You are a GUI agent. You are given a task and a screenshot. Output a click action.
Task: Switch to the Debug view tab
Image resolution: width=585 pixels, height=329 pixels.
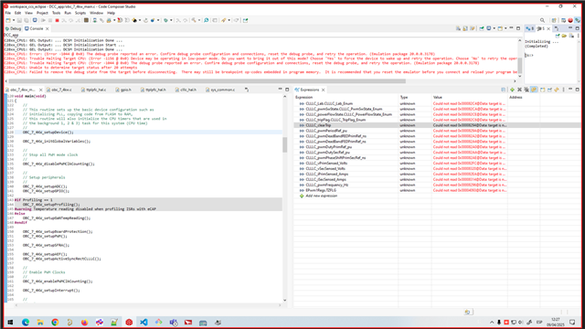13,28
